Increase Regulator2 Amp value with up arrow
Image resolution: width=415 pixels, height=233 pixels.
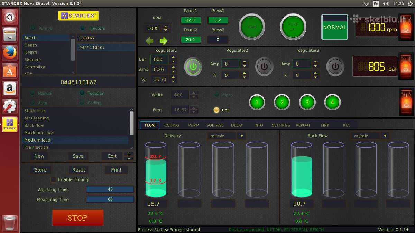point(245,62)
